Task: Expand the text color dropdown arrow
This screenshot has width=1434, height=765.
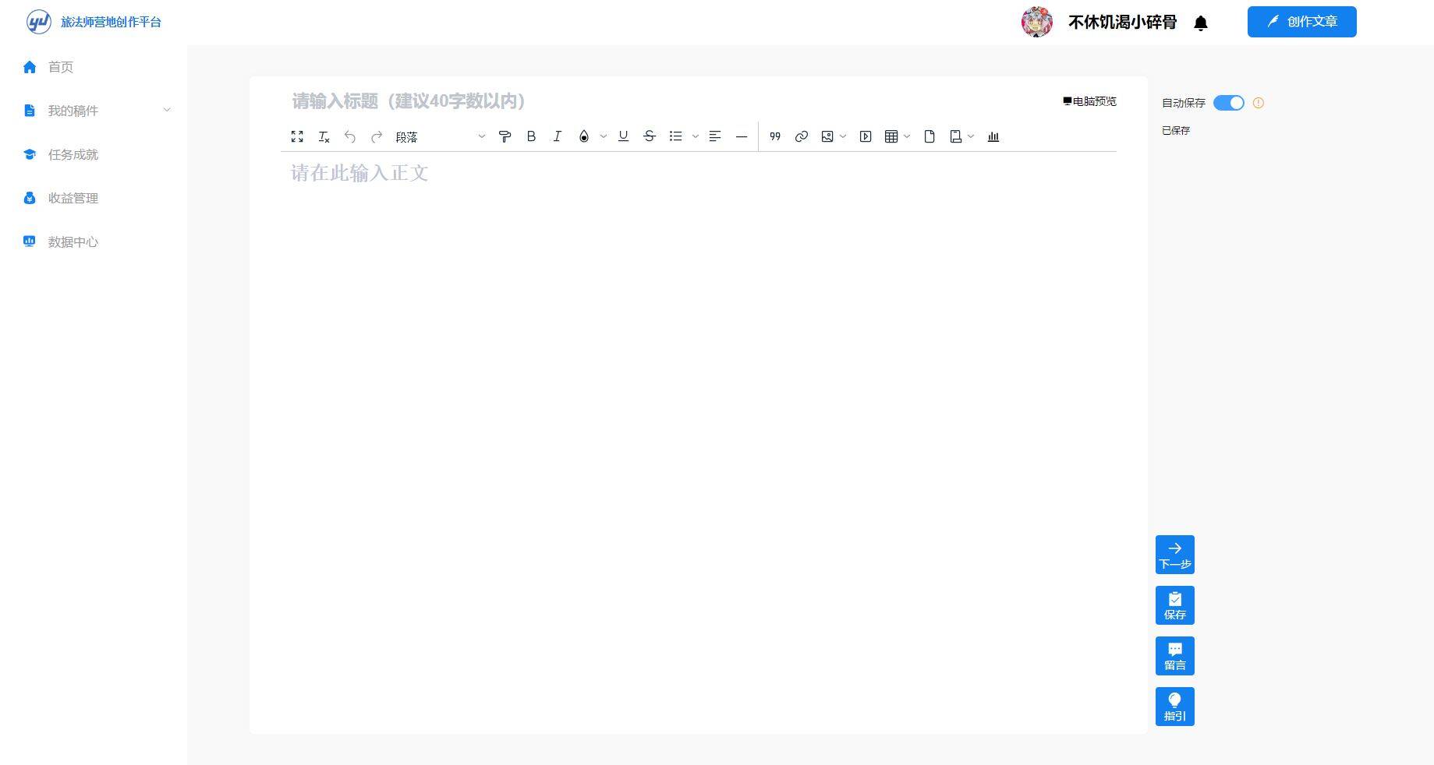Action: click(x=603, y=136)
